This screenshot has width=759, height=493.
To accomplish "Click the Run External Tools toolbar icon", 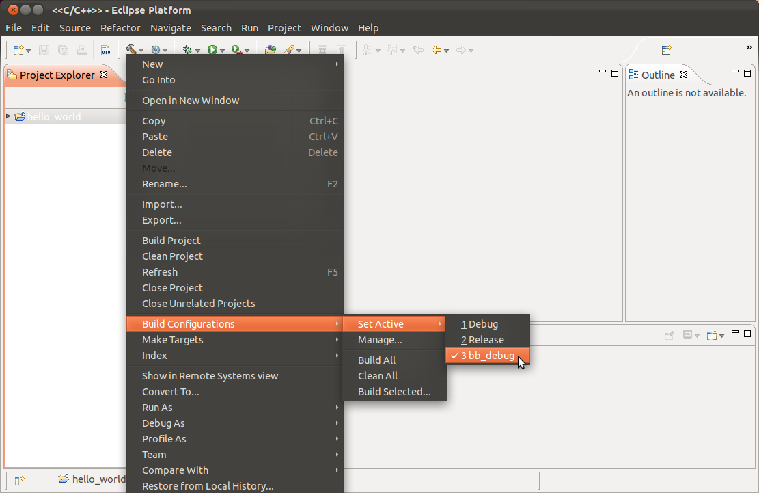I will (236, 50).
